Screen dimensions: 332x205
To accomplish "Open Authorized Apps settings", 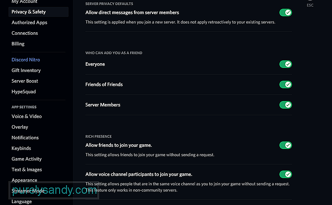I will coord(29,23).
